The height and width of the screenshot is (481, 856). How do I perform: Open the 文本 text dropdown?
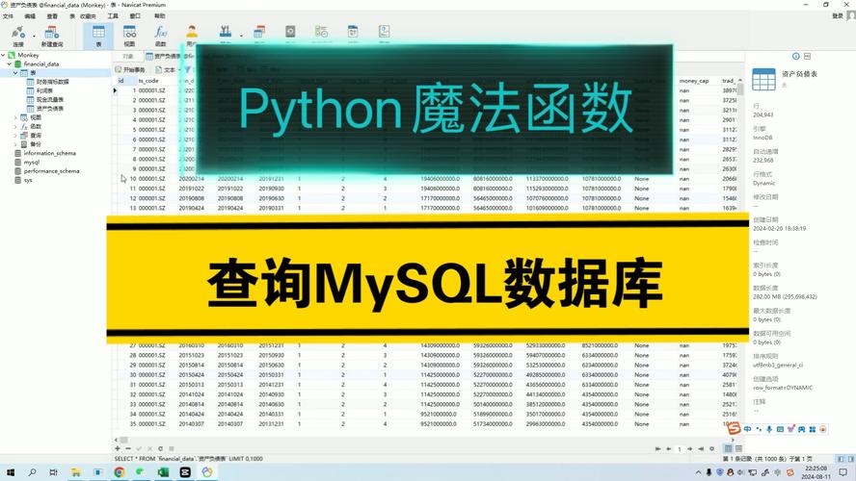click(168, 69)
